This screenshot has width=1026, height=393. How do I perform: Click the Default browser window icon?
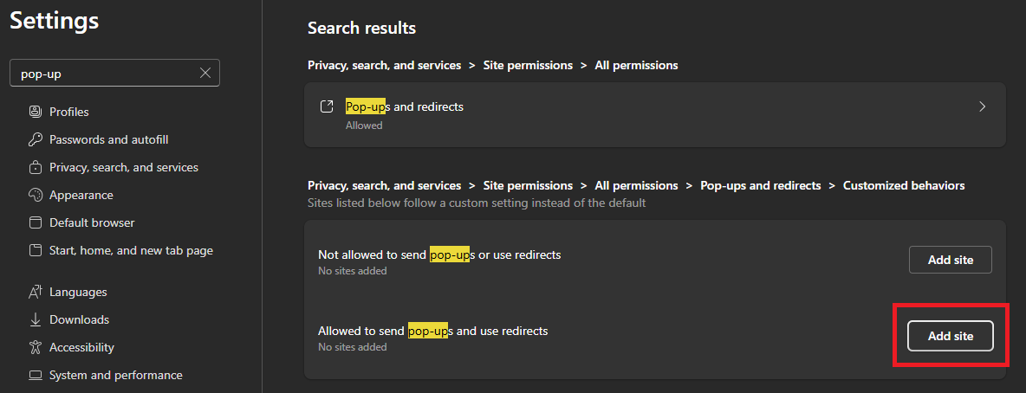click(36, 222)
